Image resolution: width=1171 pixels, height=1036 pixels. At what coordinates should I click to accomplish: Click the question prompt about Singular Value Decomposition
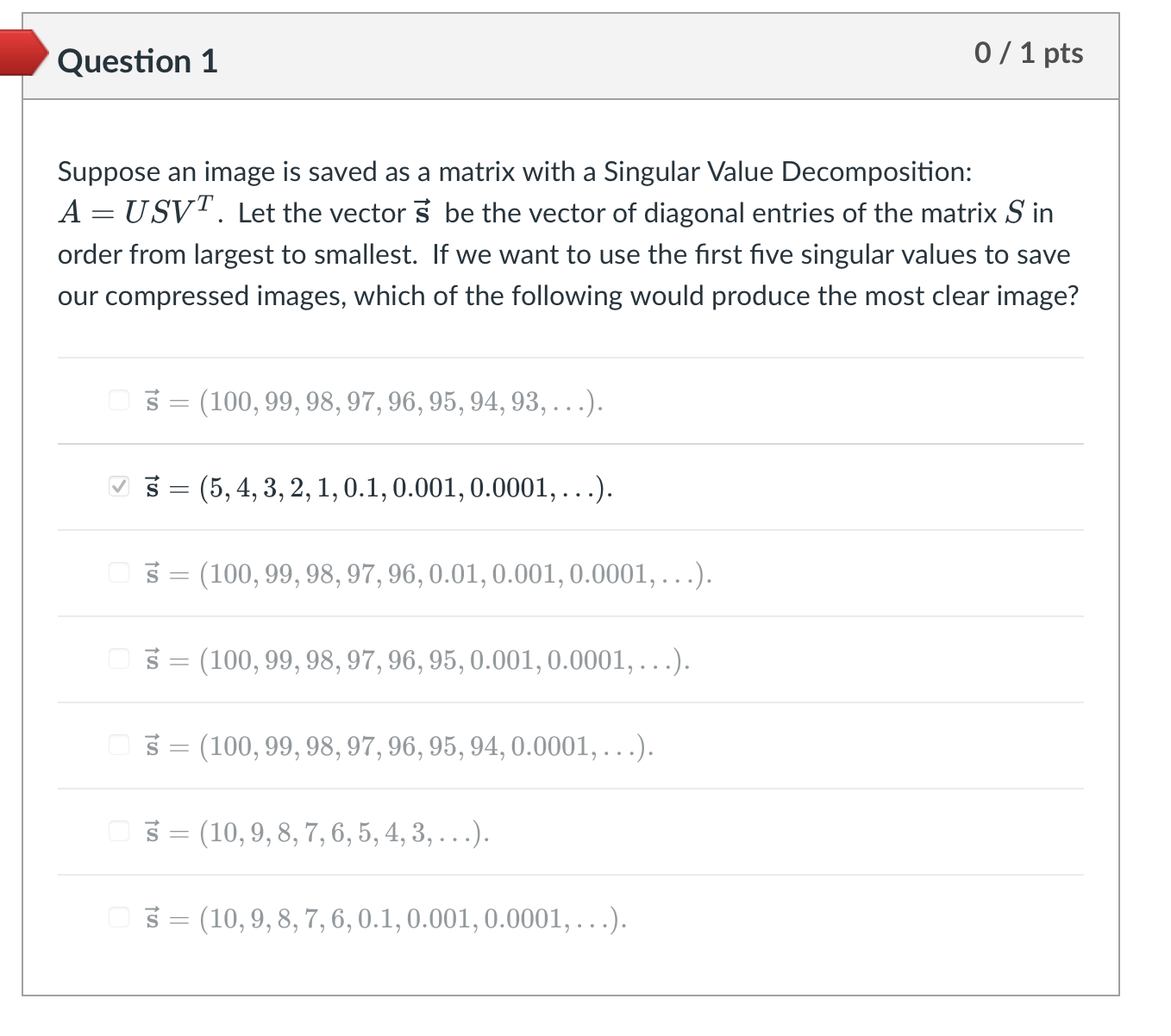567,233
